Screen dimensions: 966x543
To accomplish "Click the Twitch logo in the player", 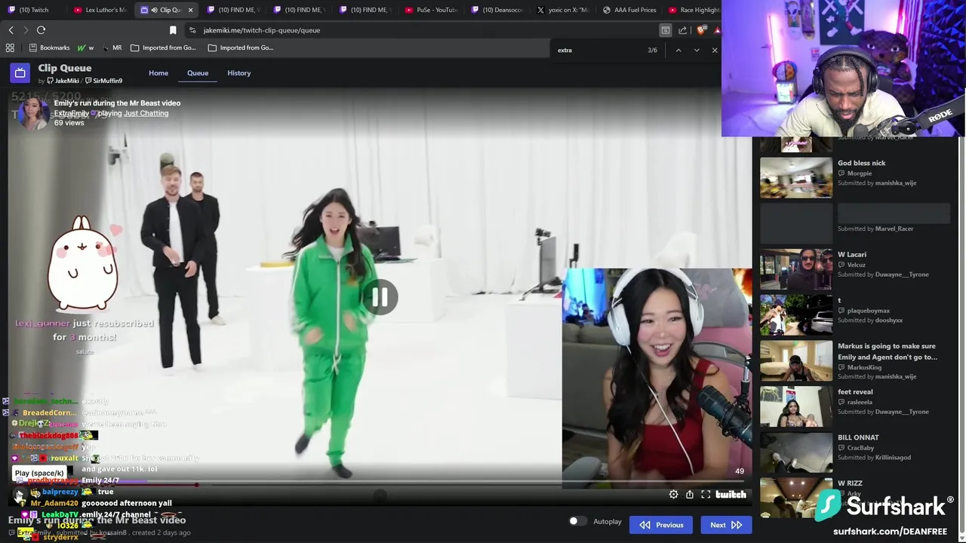I will (731, 495).
